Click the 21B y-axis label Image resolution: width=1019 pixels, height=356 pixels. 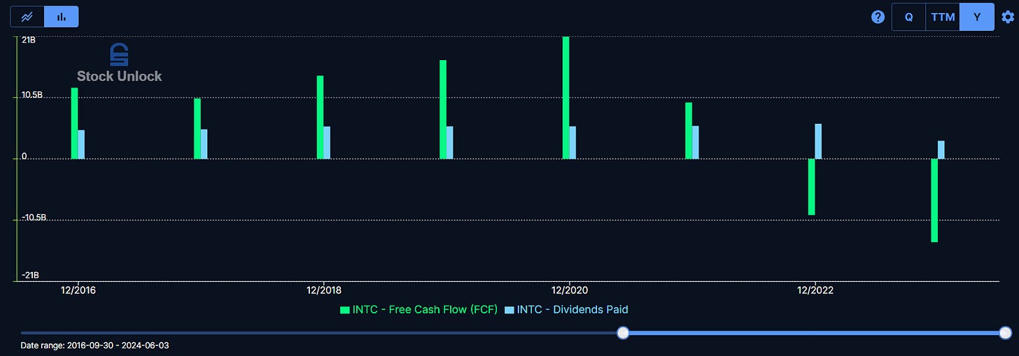click(x=29, y=40)
